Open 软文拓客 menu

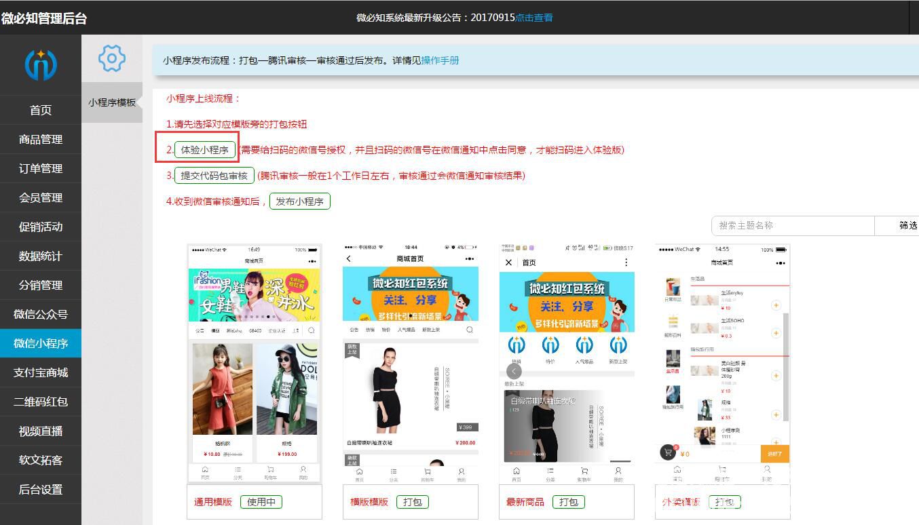(x=41, y=460)
